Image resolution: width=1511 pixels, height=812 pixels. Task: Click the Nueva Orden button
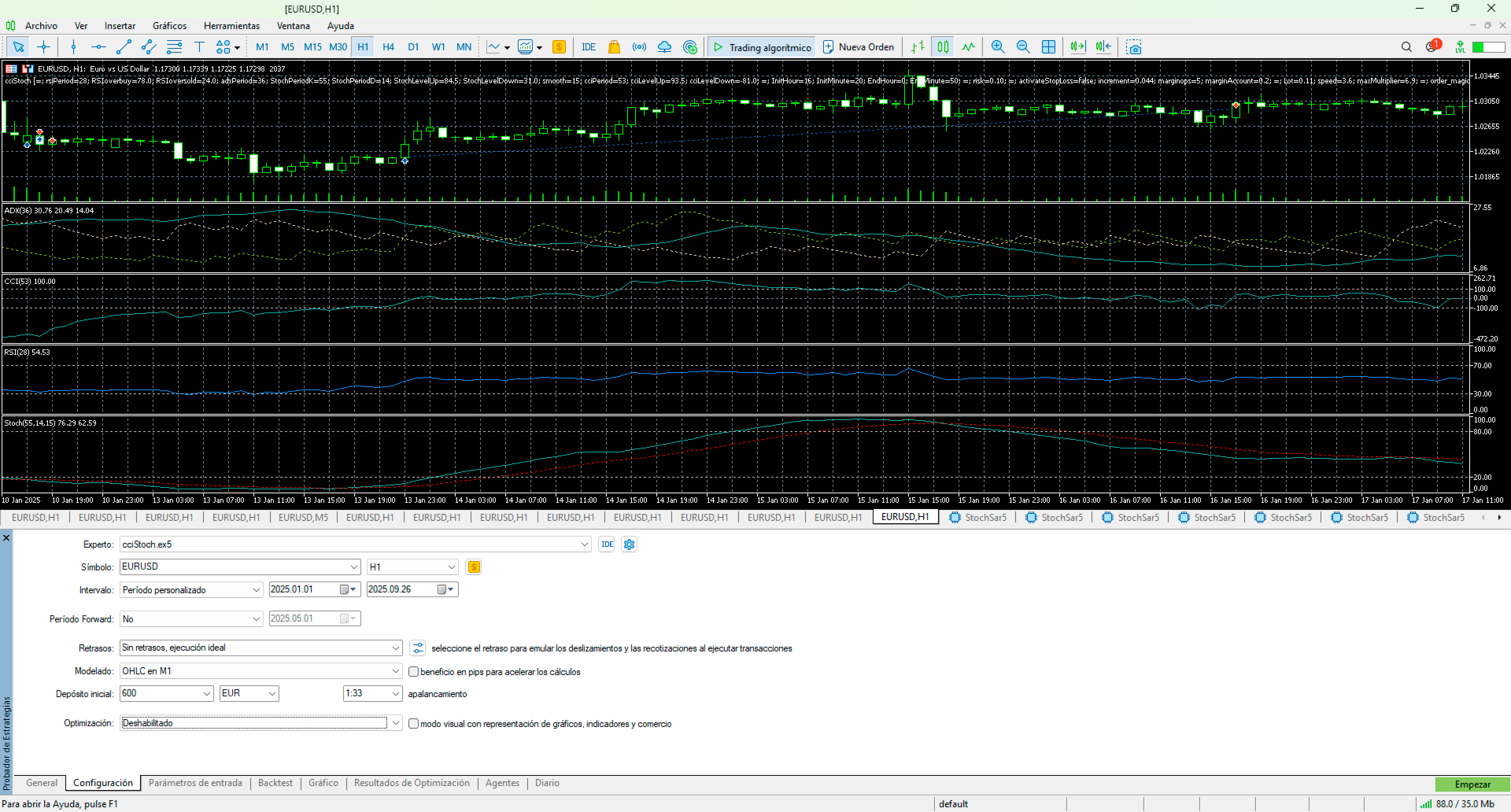[859, 47]
